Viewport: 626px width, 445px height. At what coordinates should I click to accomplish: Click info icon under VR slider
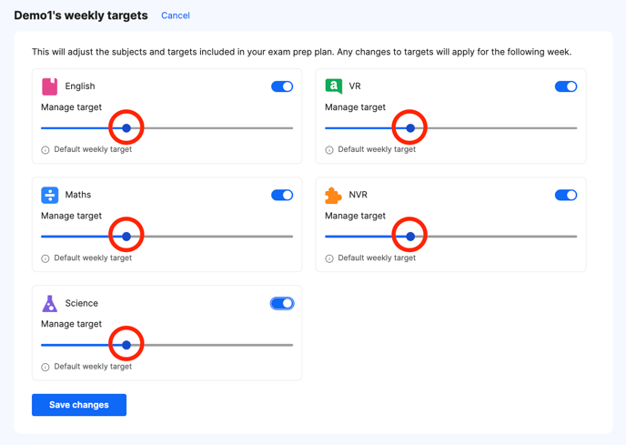tap(329, 150)
